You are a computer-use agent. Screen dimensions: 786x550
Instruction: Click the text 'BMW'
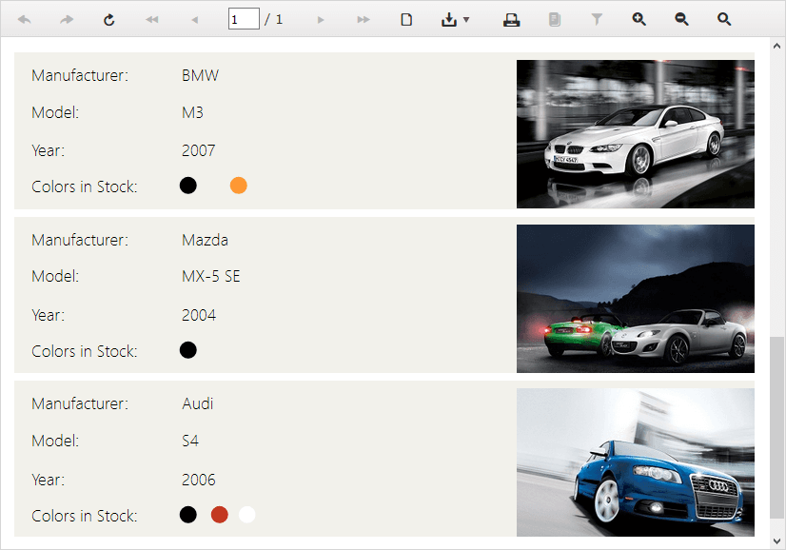tap(201, 75)
